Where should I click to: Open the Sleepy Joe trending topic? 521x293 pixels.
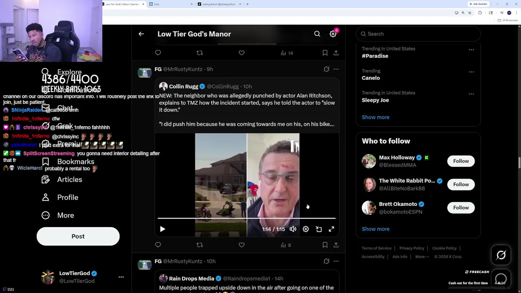tap(375, 100)
